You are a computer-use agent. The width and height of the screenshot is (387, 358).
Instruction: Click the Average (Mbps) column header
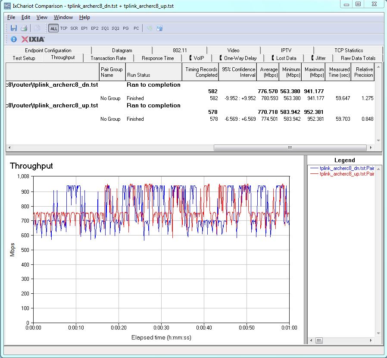268,72
